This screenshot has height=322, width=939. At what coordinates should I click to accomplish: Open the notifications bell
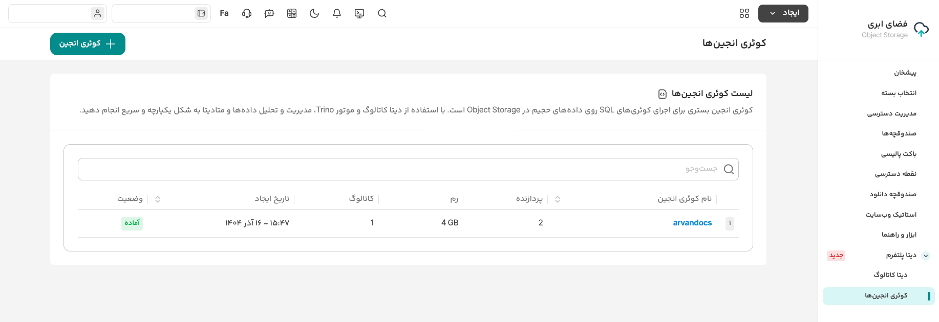point(337,13)
